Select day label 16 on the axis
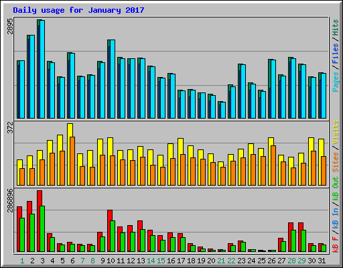 171,261
